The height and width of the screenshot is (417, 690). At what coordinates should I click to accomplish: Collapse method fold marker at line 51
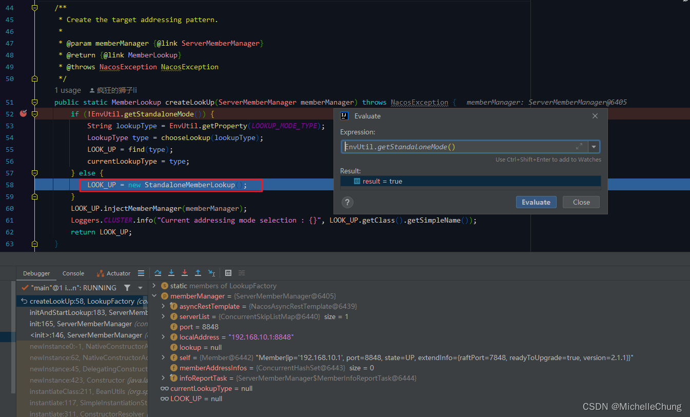[34, 102]
